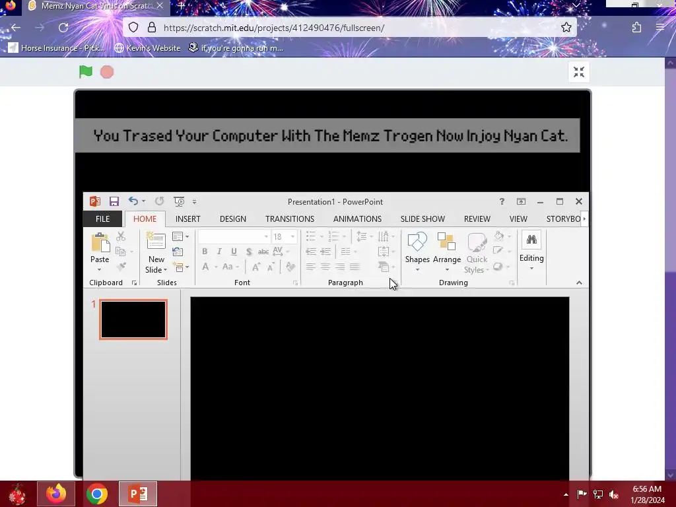Toggle Bold formatting
The image size is (676, 507).
(x=205, y=252)
